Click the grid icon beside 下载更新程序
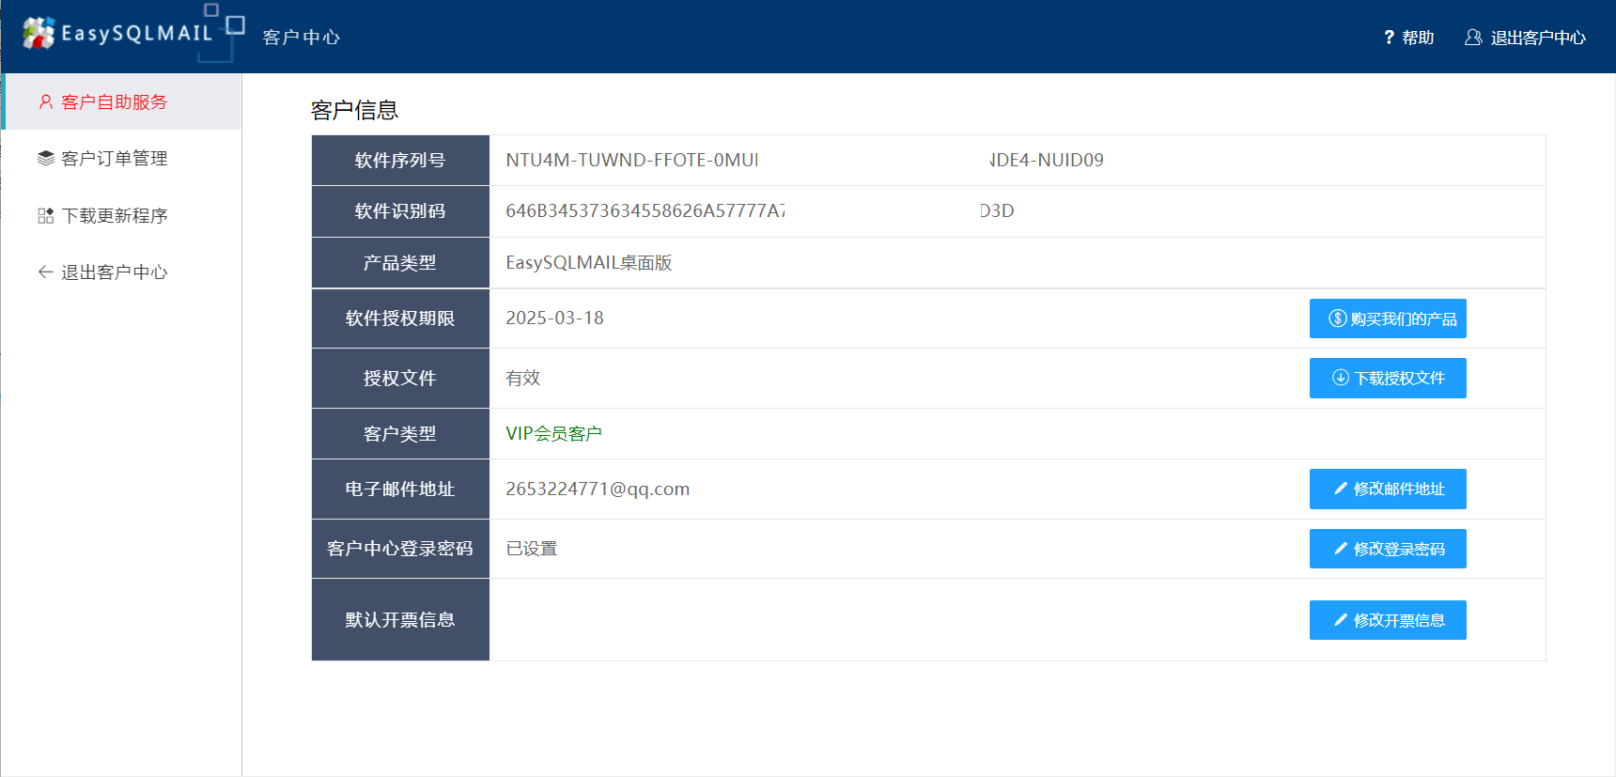Screen dimensions: 1616x777 45,215
